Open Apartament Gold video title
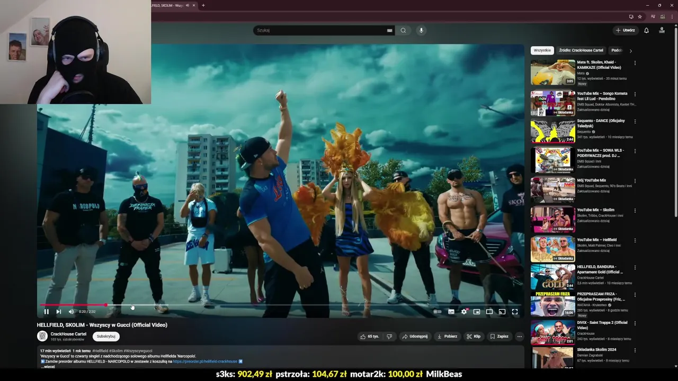 [600, 270]
